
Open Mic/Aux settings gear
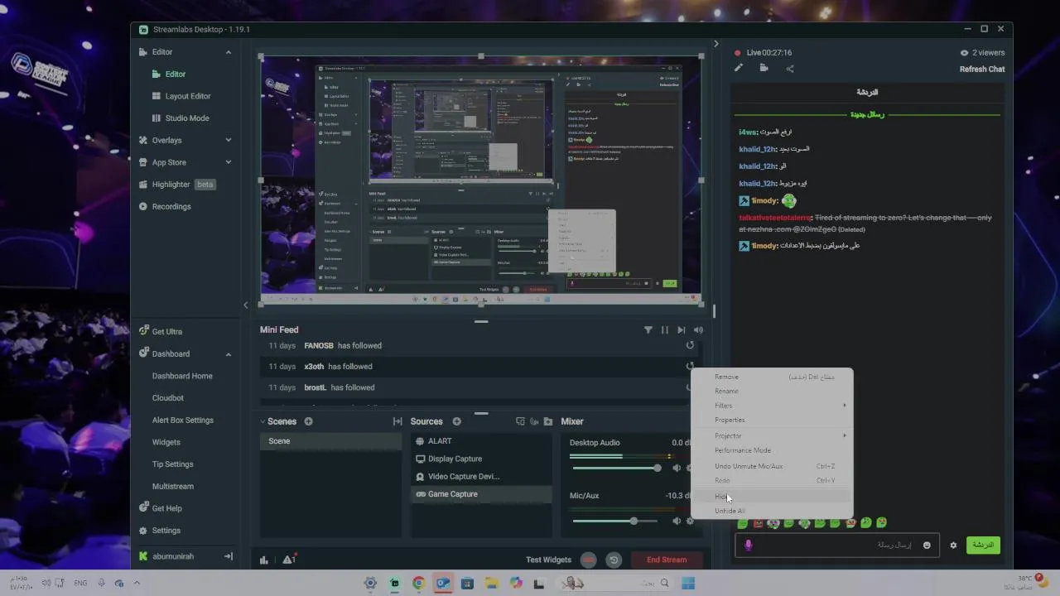click(x=689, y=521)
